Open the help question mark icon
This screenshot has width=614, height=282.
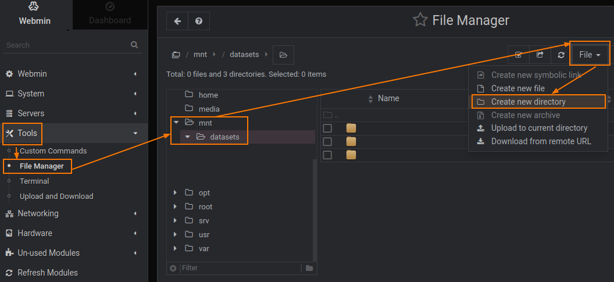pos(199,21)
